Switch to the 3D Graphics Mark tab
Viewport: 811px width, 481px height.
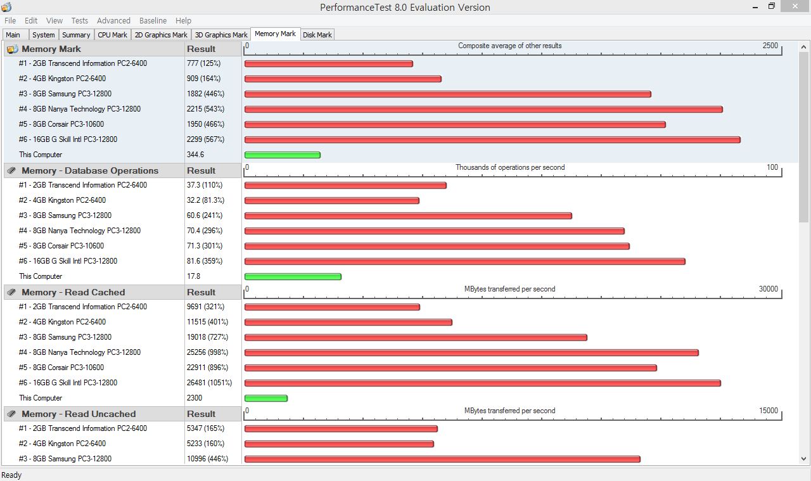(x=221, y=35)
